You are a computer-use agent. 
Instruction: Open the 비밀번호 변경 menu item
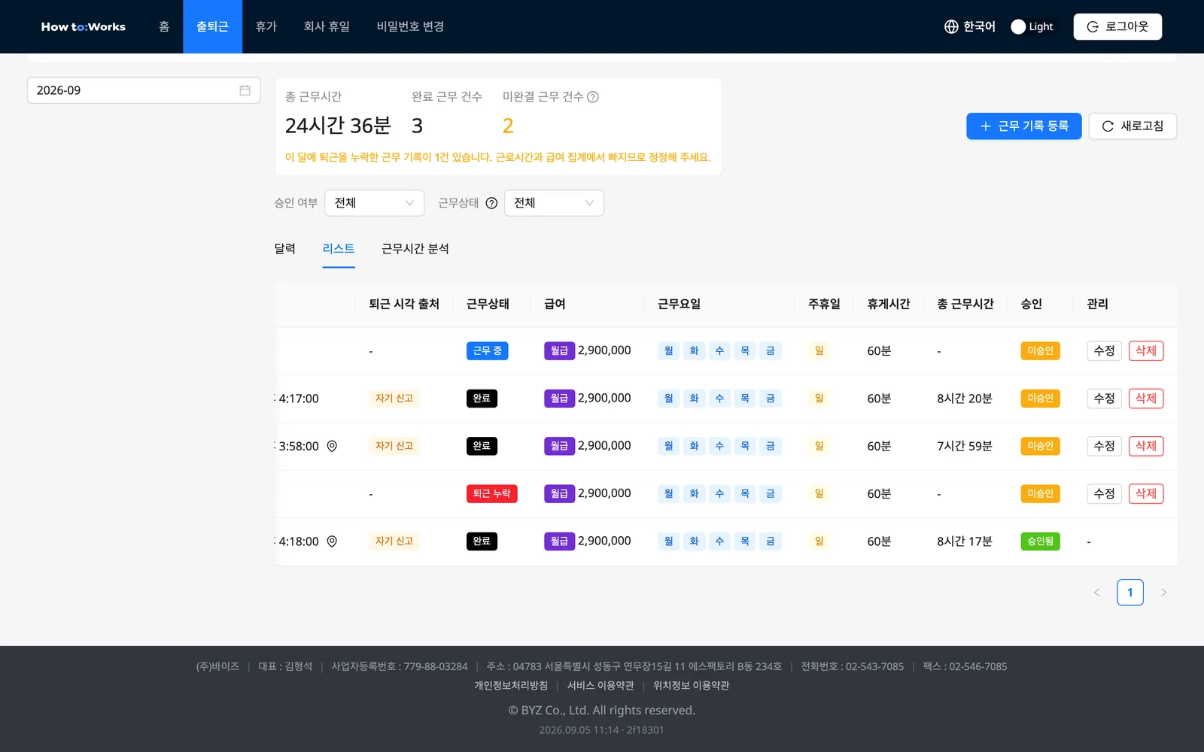[410, 27]
